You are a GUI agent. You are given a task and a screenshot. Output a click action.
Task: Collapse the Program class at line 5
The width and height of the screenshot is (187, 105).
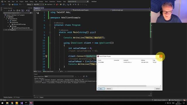[50, 25]
